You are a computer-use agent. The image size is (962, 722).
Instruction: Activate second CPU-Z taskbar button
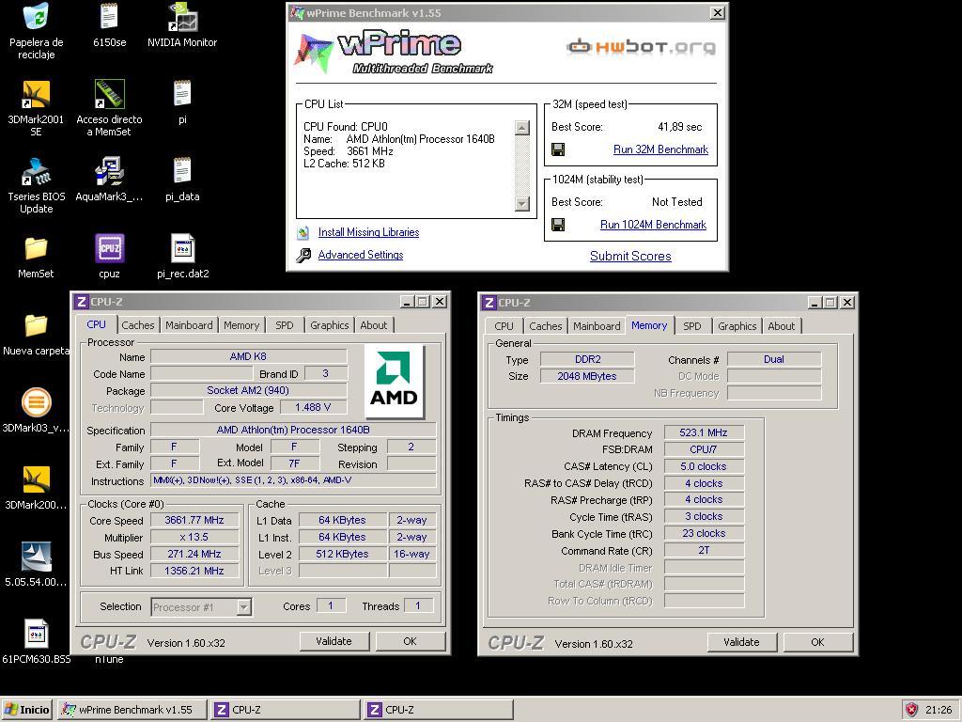(439, 710)
